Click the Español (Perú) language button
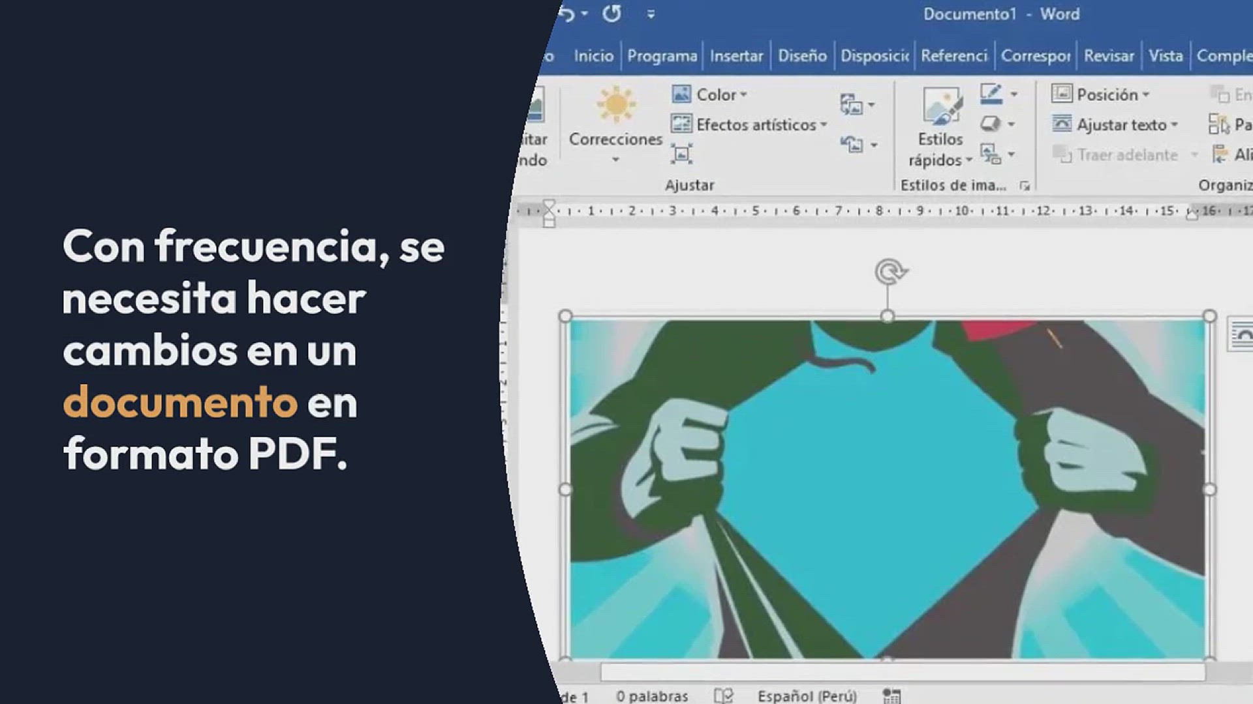1253x704 pixels. click(807, 696)
